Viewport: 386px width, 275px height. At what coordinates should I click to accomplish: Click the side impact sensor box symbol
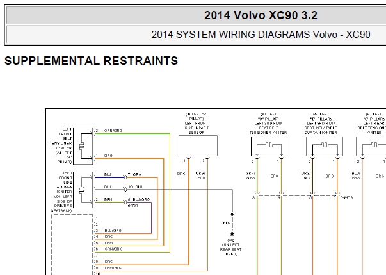coord(198,146)
